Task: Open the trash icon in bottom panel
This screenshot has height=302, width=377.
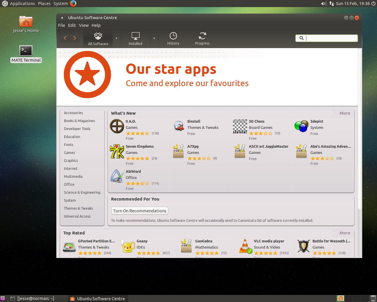Action: (373, 298)
